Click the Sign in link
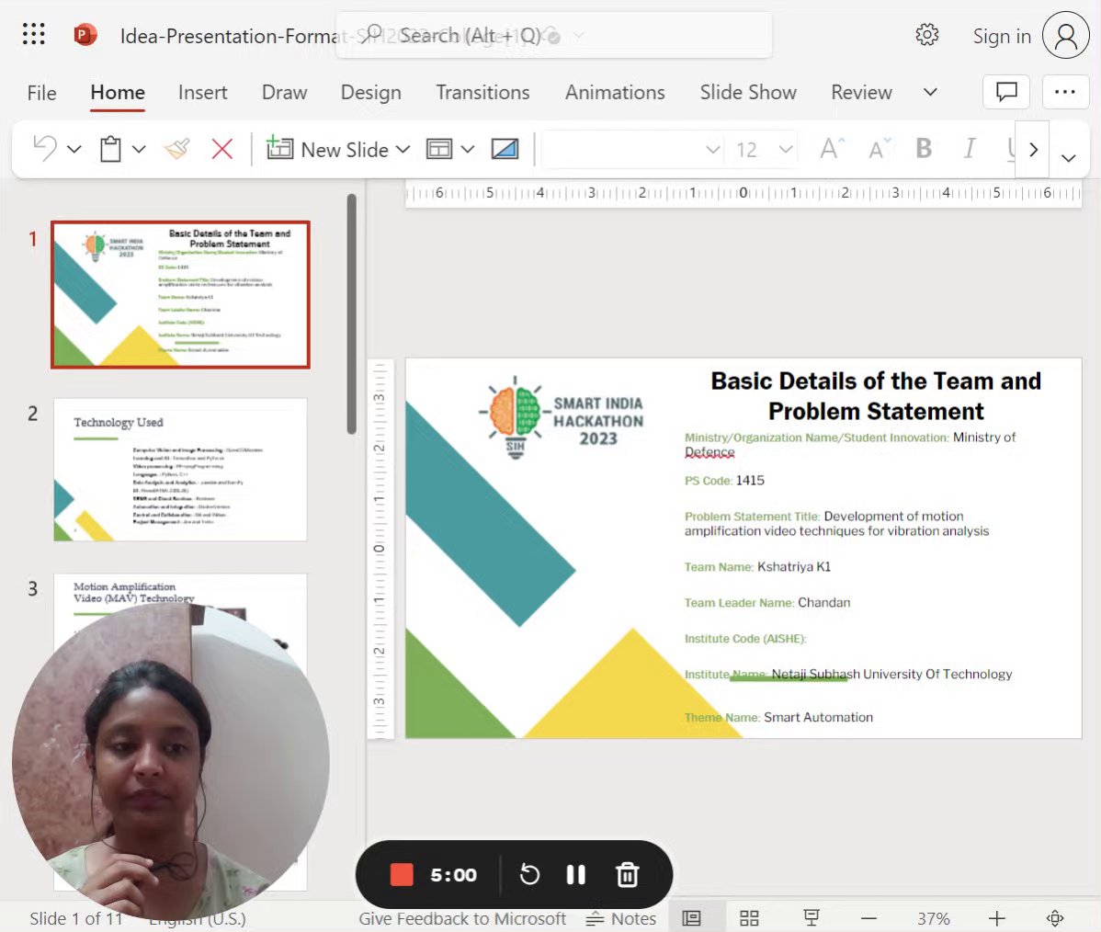The image size is (1101, 932). coord(1002,36)
